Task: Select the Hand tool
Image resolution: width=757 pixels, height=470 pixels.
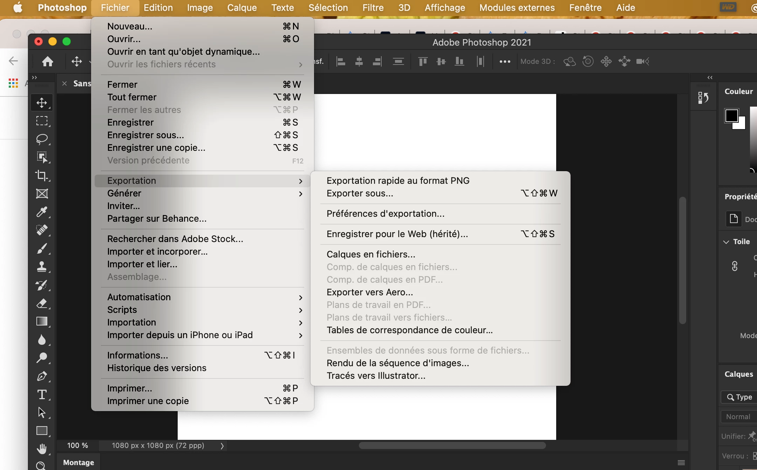Action: (42, 449)
